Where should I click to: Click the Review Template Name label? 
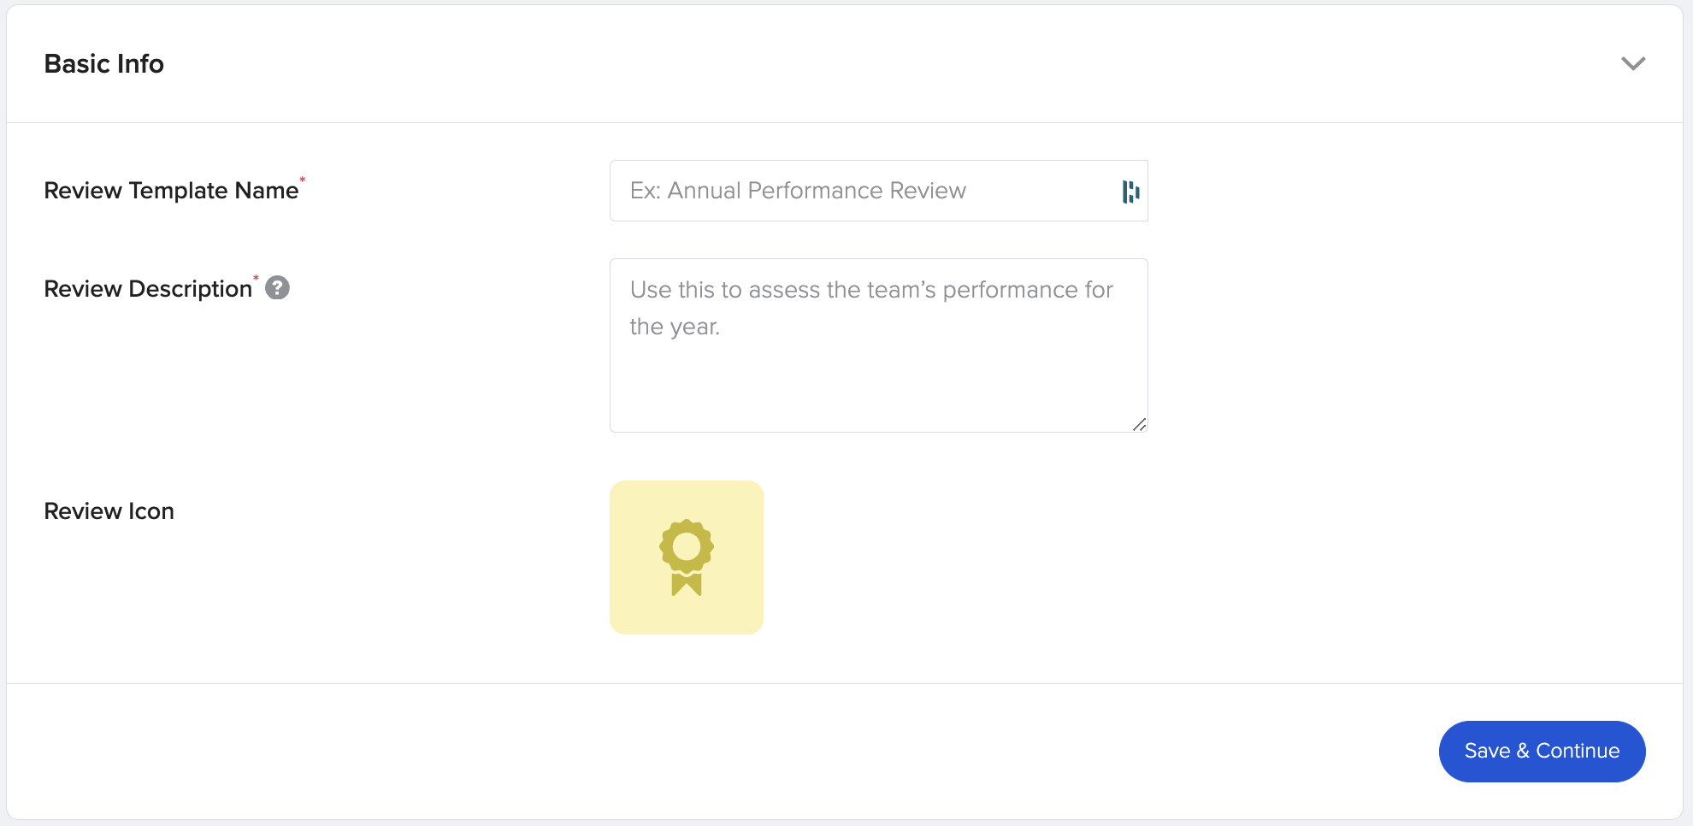(171, 190)
